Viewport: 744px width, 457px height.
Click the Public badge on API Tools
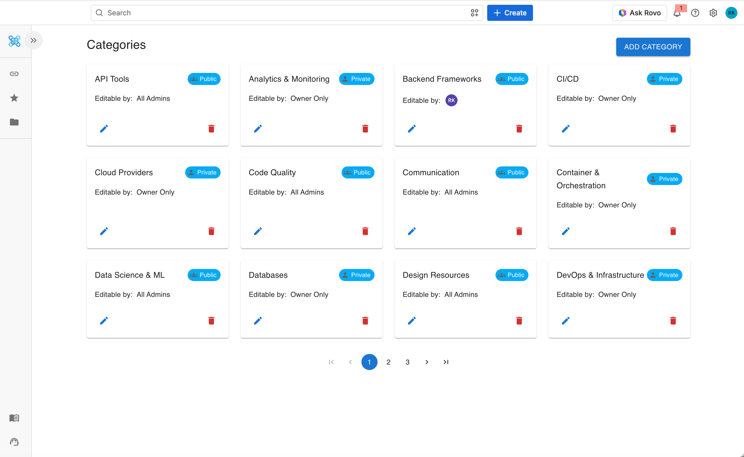coord(204,79)
